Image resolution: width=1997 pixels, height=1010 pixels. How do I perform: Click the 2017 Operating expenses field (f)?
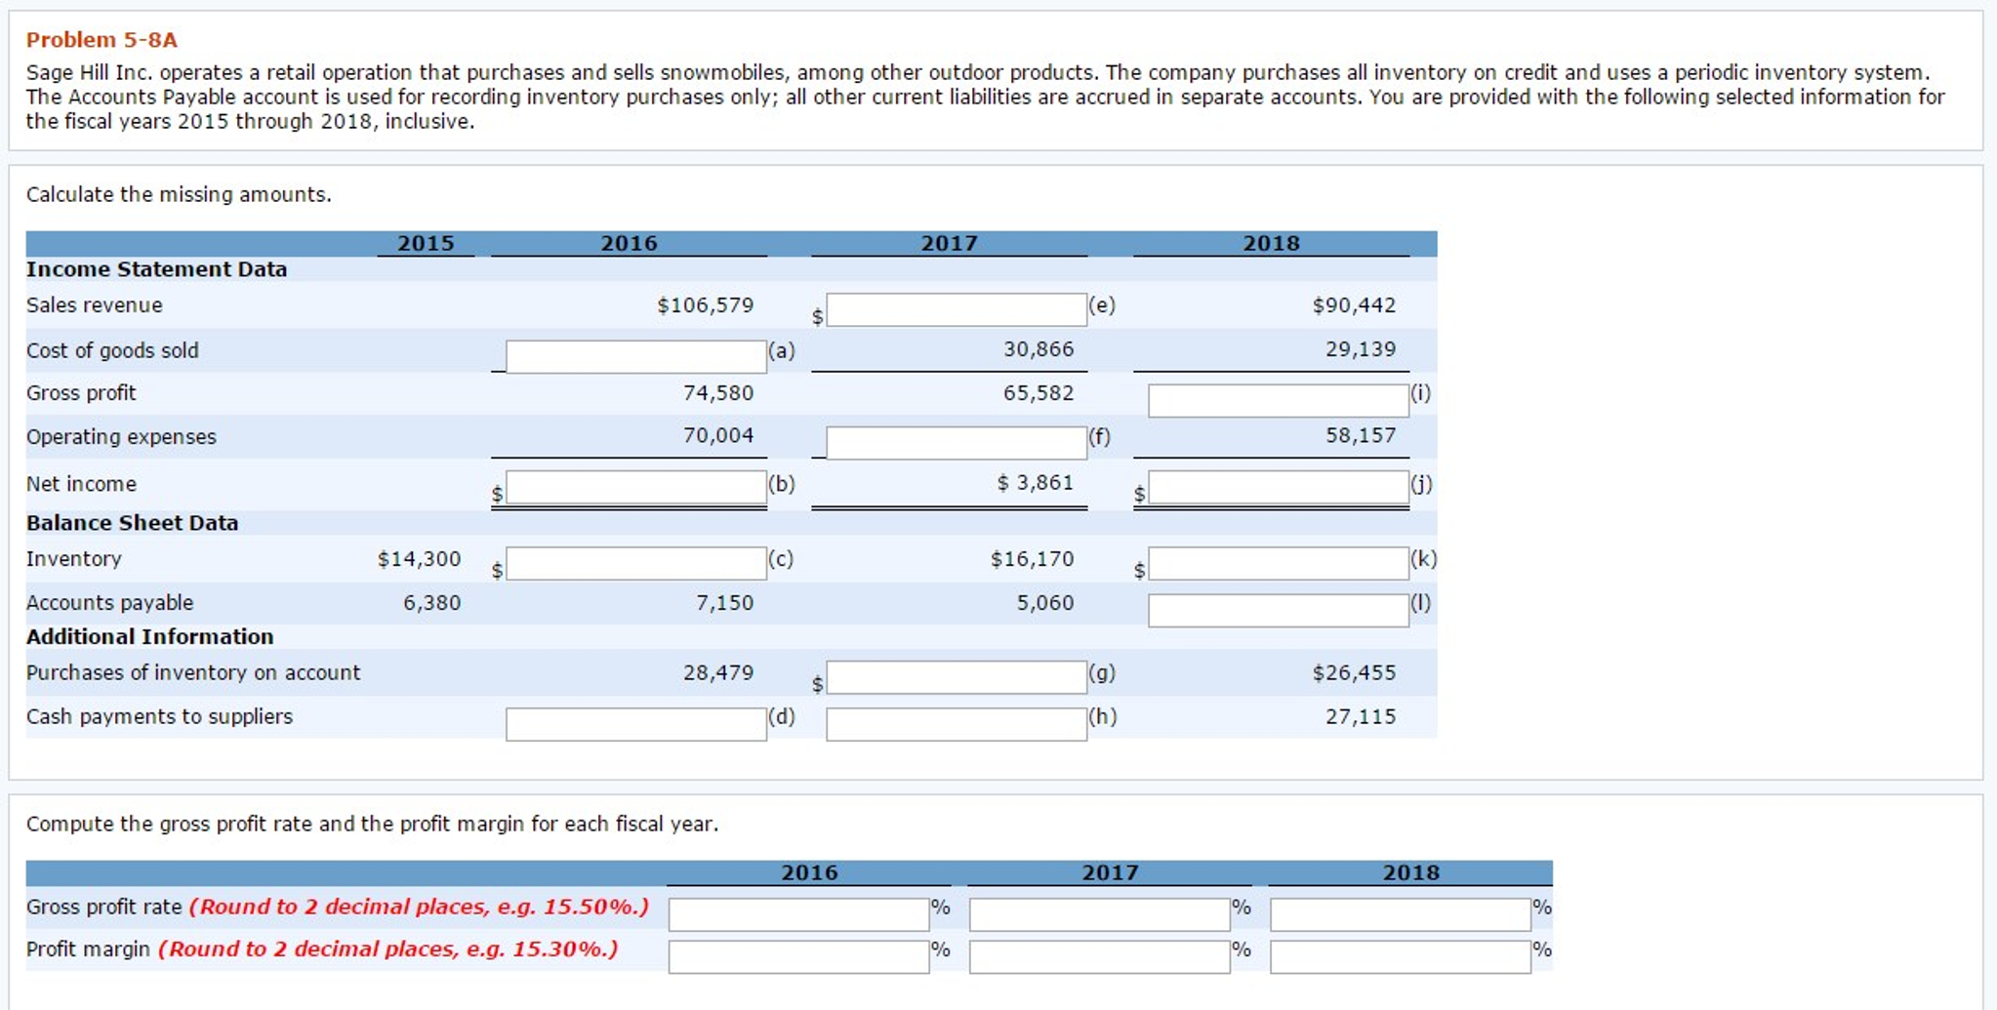pos(957,442)
